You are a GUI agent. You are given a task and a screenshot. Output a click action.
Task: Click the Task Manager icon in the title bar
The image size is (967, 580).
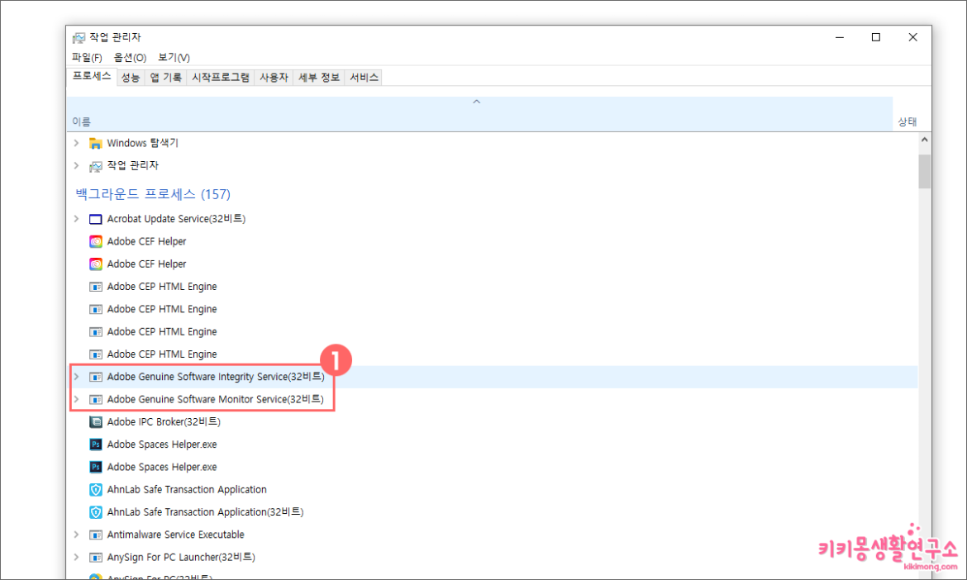pos(79,38)
